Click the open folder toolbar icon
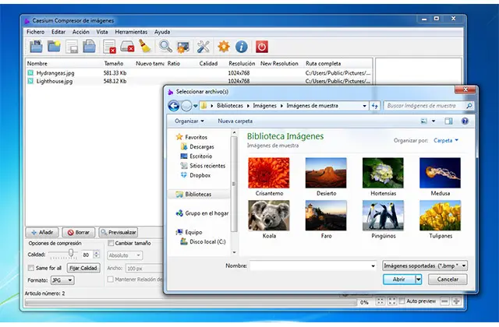Screen dimensions: 499x327 [54, 47]
